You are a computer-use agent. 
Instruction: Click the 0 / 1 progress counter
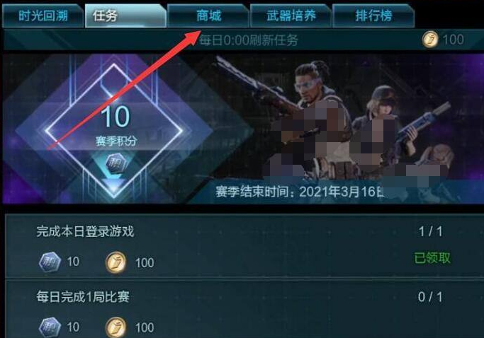[430, 297]
